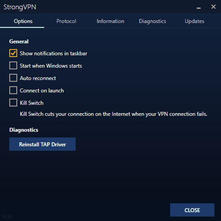This screenshot has width=221, height=221.
Task: Tick the Auto reconnect checkbox
Action: (x=13, y=78)
